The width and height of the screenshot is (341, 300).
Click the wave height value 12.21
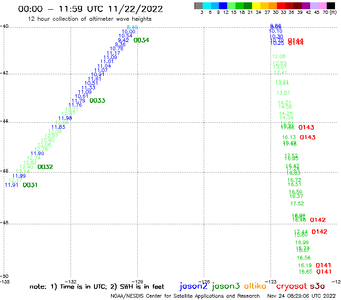[x=71, y=109]
